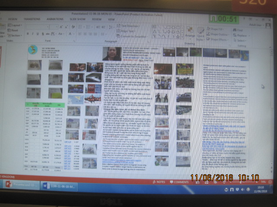The width and height of the screenshot is (277, 207).
Task: Decrease font size with the small A icon
Action: (66, 27)
